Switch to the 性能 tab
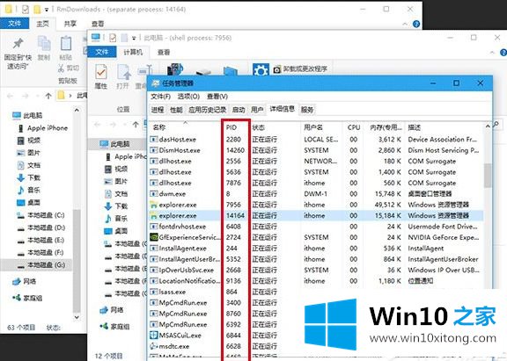The width and height of the screenshot is (507, 361). [176, 110]
